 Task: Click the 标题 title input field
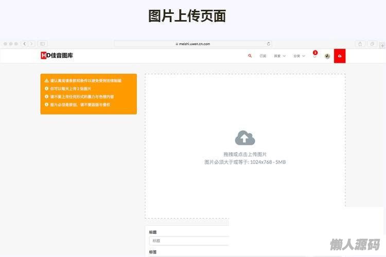(x=188, y=241)
